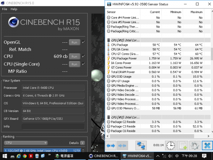213x160 pixels.
Task: Click the collapse arrows icon in HWiNFO toolbar
Action: 122,145
